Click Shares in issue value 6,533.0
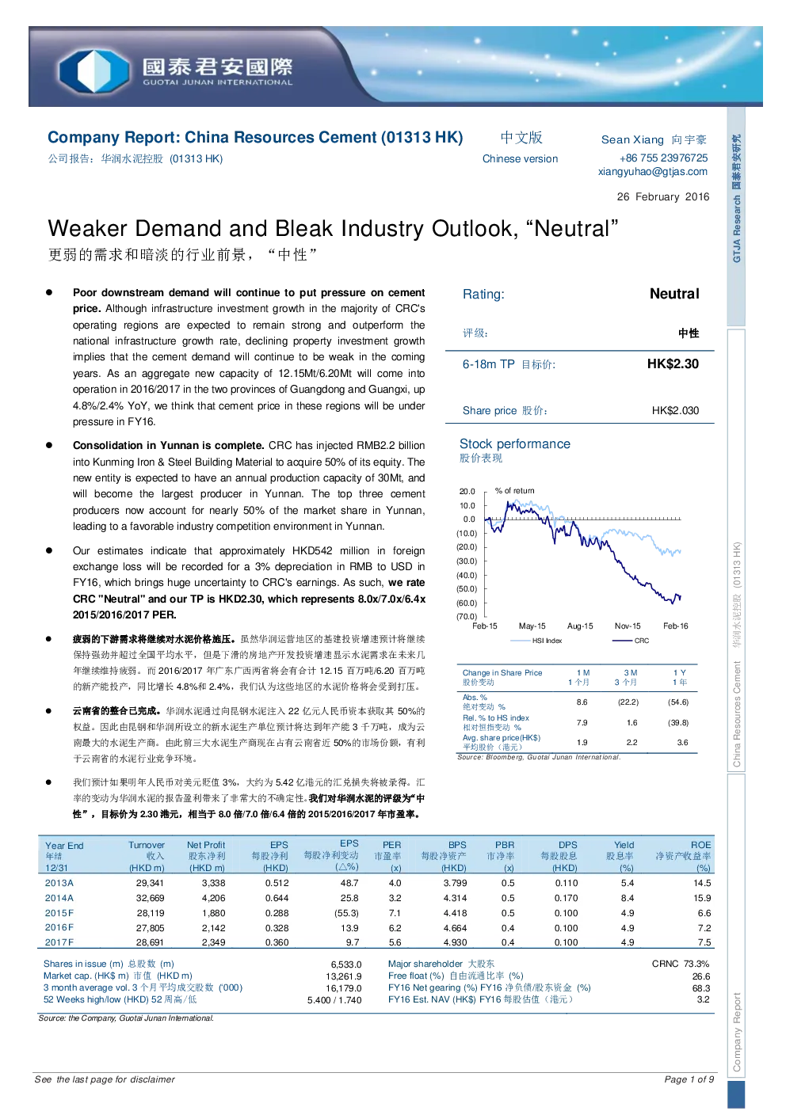 click(x=346, y=965)
